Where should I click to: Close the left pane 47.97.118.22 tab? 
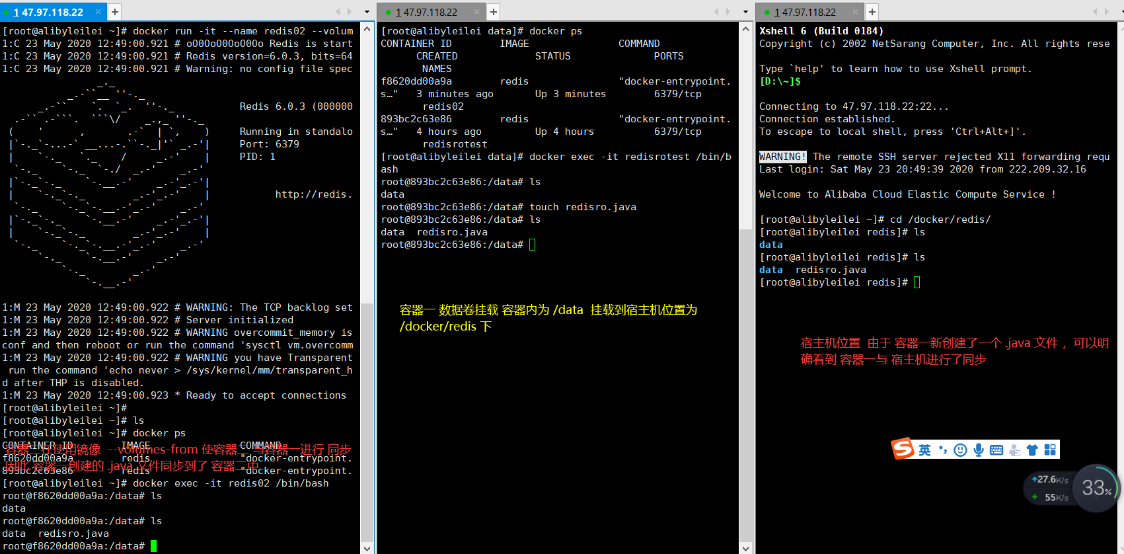[x=98, y=11]
